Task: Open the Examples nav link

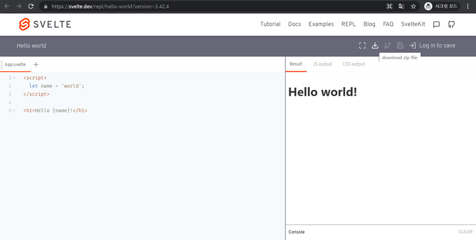Action: point(321,24)
